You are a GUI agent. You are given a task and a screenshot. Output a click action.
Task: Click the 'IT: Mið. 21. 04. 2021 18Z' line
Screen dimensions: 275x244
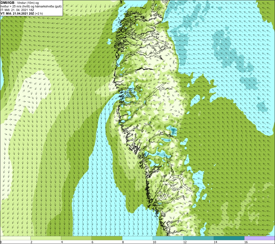pyautogui.click(x=17, y=10)
